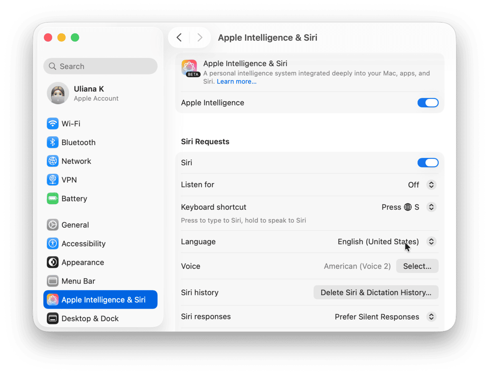Viewport: 489px width, 375px height.
Task: Go to Menu Bar settings
Action: point(78,281)
